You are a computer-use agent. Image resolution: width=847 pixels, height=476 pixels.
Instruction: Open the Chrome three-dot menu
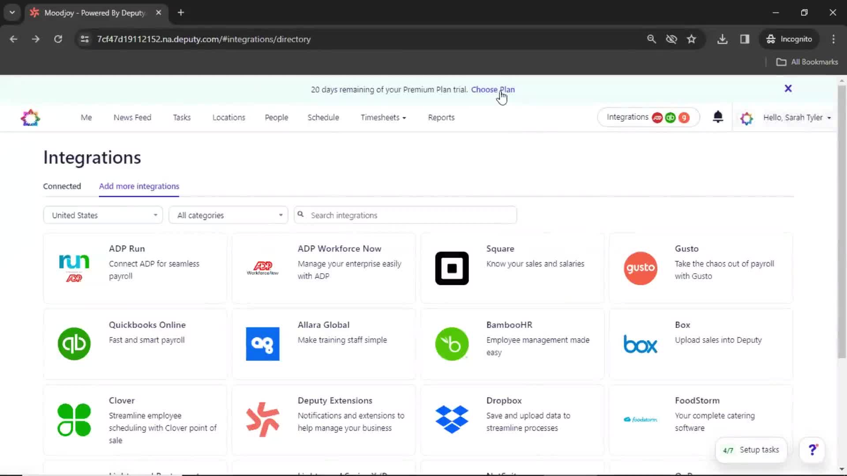(833, 39)
